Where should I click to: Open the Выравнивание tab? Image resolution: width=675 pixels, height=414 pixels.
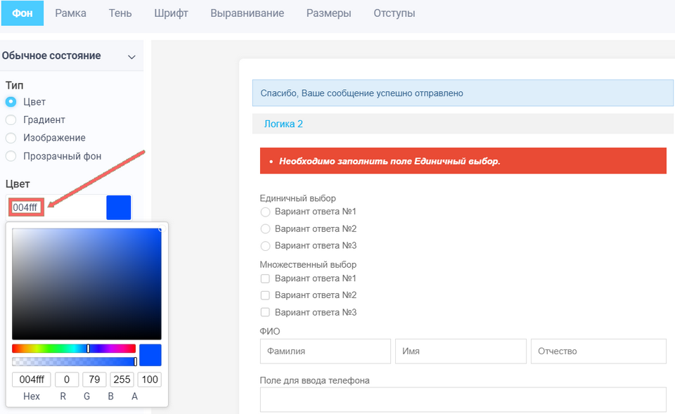[247, 13]
